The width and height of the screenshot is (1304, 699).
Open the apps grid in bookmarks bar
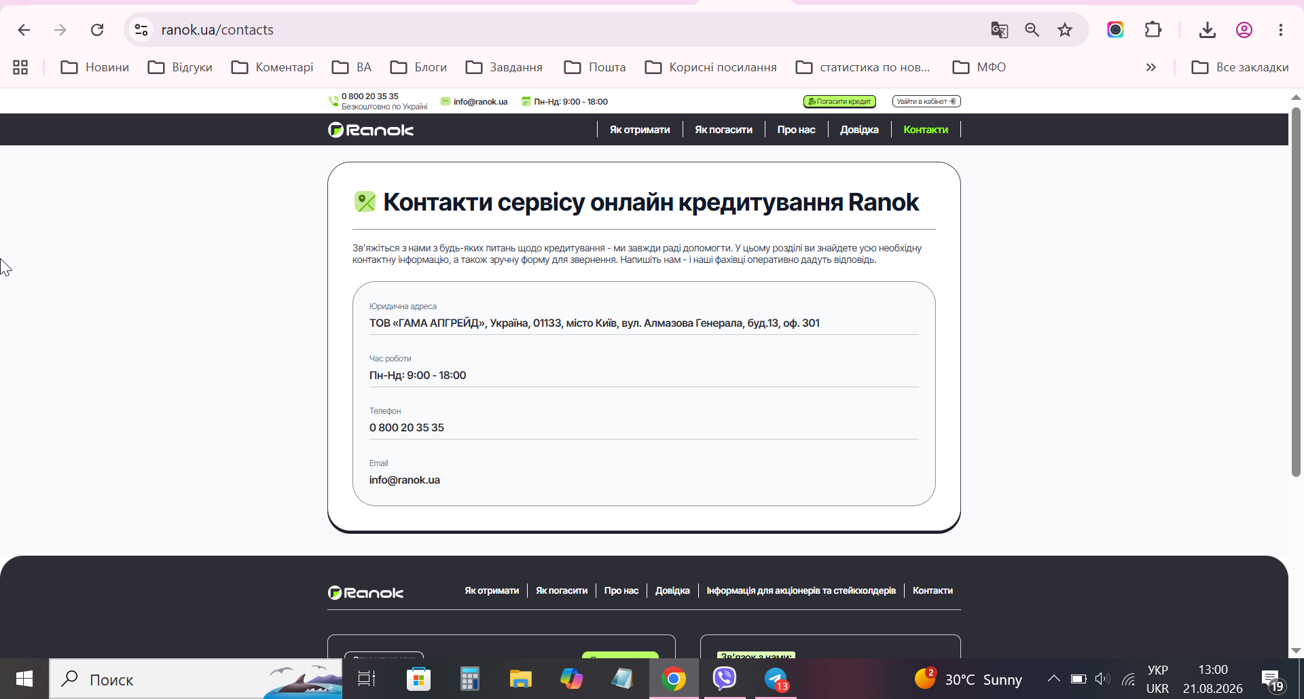(20, 67)
